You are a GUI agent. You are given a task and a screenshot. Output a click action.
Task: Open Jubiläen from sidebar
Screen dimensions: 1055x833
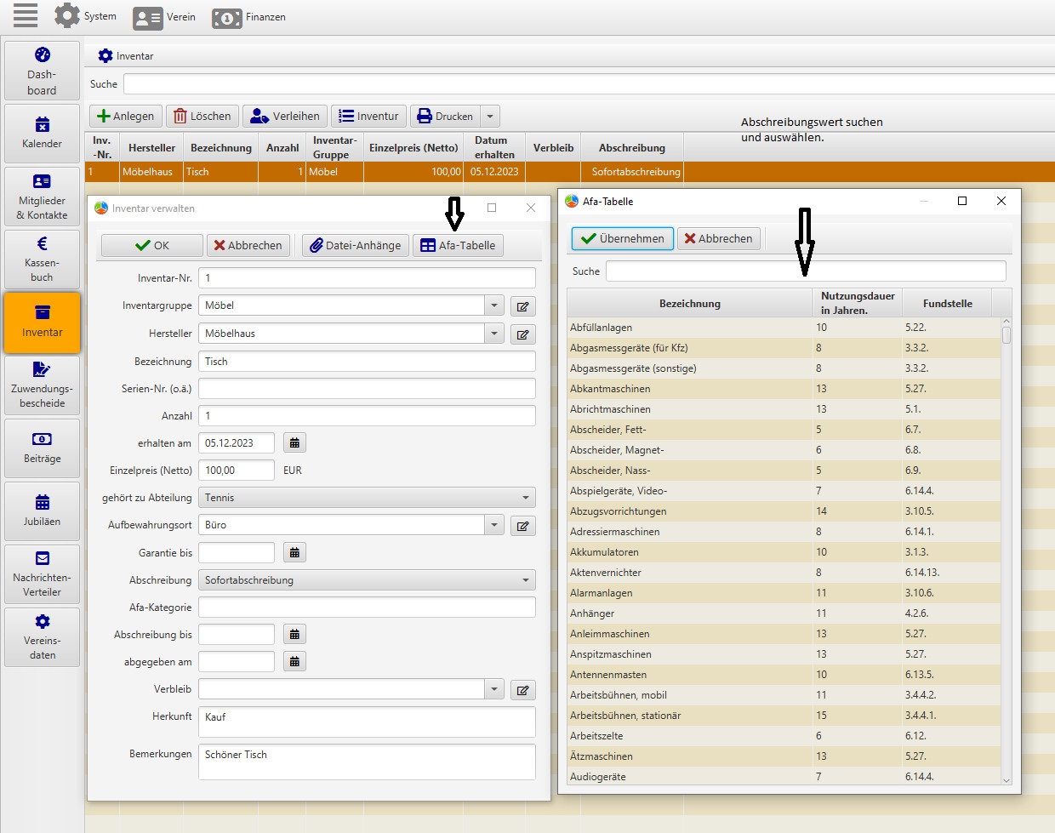(x=42, y=511)
